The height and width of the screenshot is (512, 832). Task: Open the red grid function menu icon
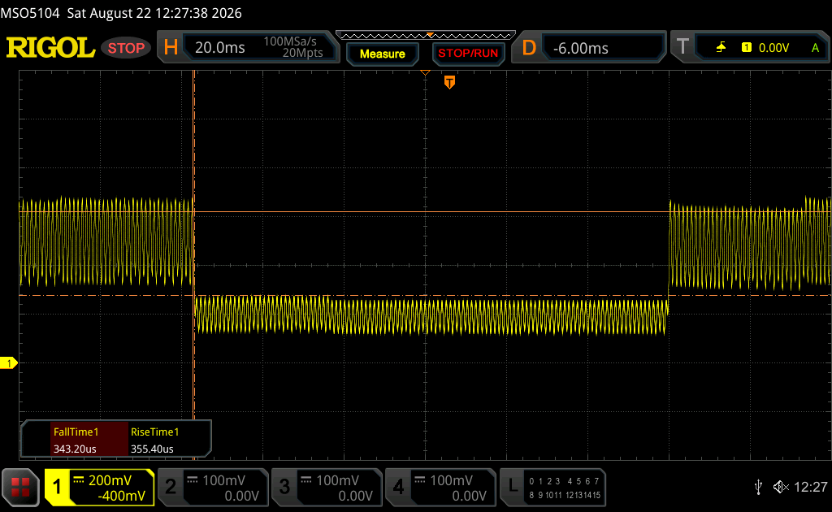20,487
